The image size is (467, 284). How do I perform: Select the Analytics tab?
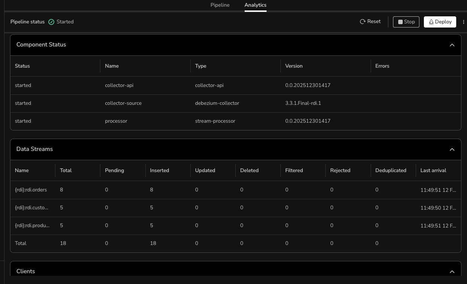(x=255, y=5)
